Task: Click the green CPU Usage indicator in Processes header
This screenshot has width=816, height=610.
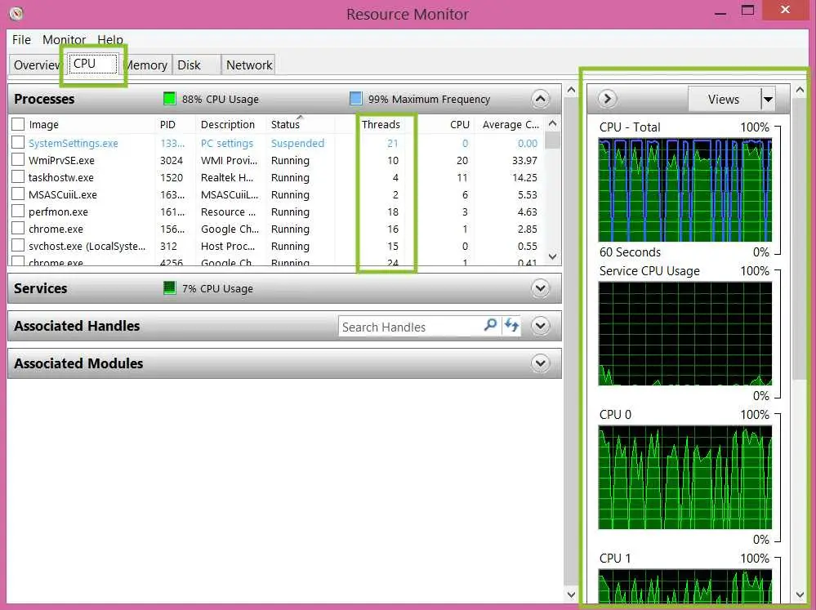Action: pos(170,98)
